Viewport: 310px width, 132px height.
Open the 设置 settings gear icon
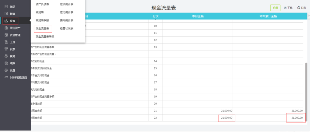tap(6, 70)
